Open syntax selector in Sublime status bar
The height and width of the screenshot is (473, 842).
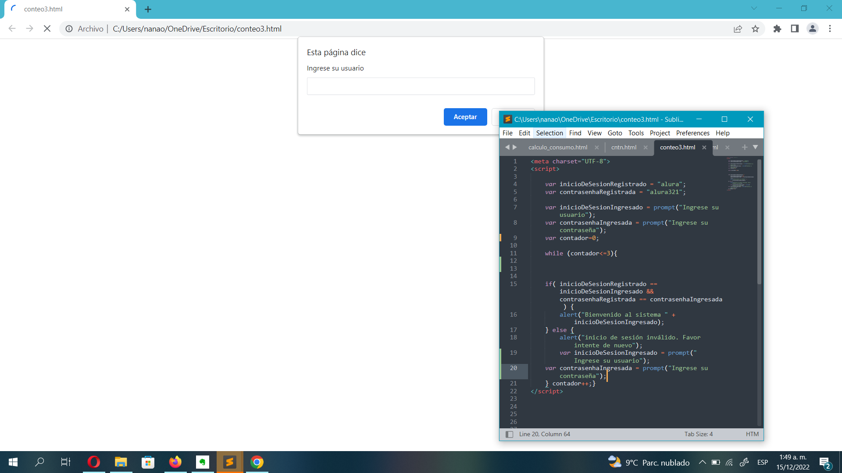pos(752,434)
